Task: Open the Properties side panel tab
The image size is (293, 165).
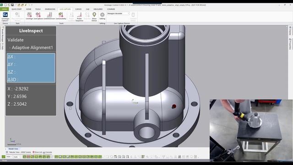Action: 290,44
